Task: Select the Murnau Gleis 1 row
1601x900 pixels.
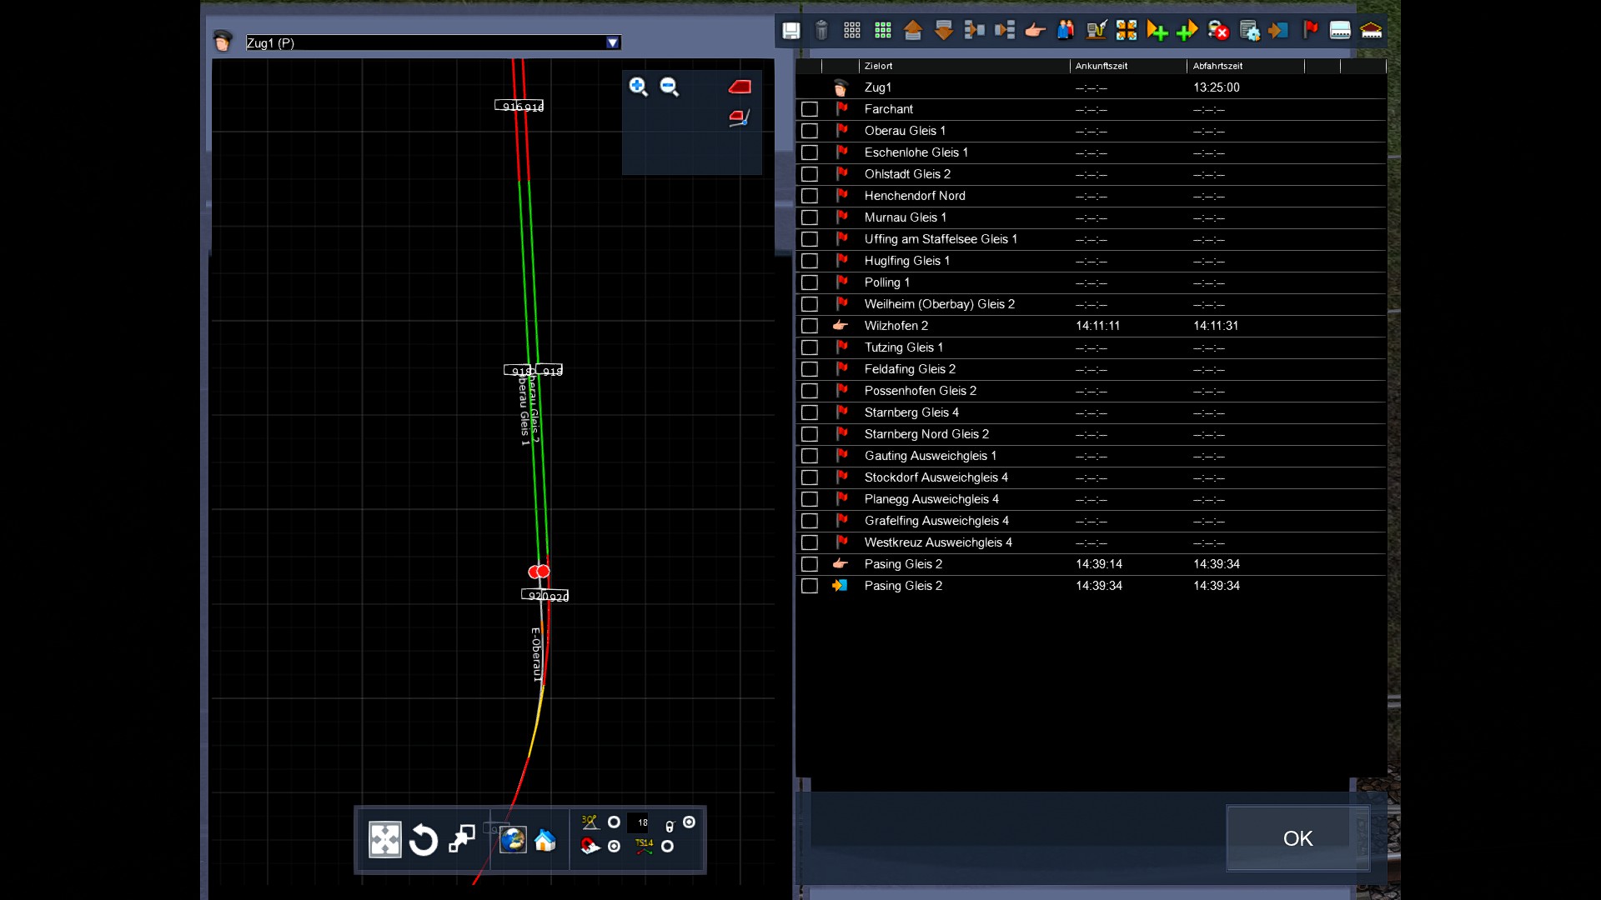Action: [x=906, y=217]
